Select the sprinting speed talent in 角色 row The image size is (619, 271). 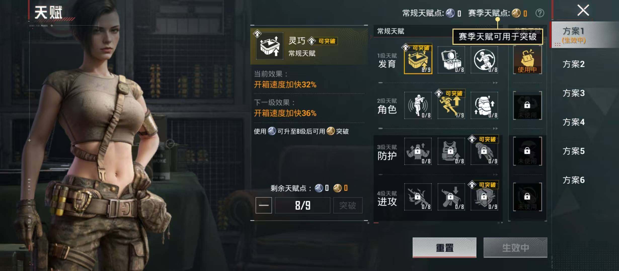point(451,105)
